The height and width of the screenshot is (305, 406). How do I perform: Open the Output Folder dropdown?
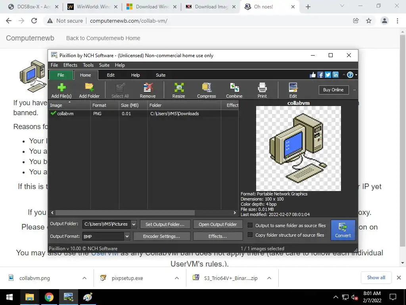point(134,224)
